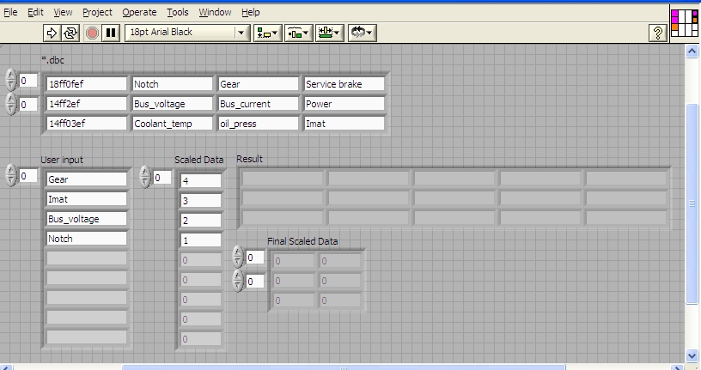
Task: Click the Bus_voltage entry in User input
Action: pos(86,219)
